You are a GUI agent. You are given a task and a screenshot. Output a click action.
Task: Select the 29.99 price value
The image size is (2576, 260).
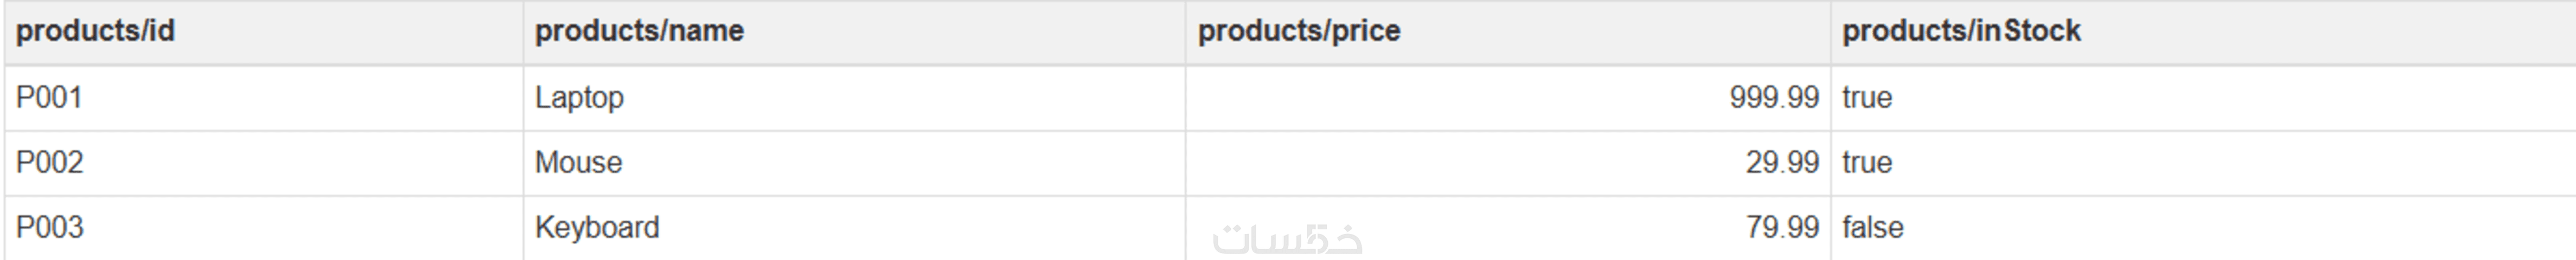coord(1781,162)
